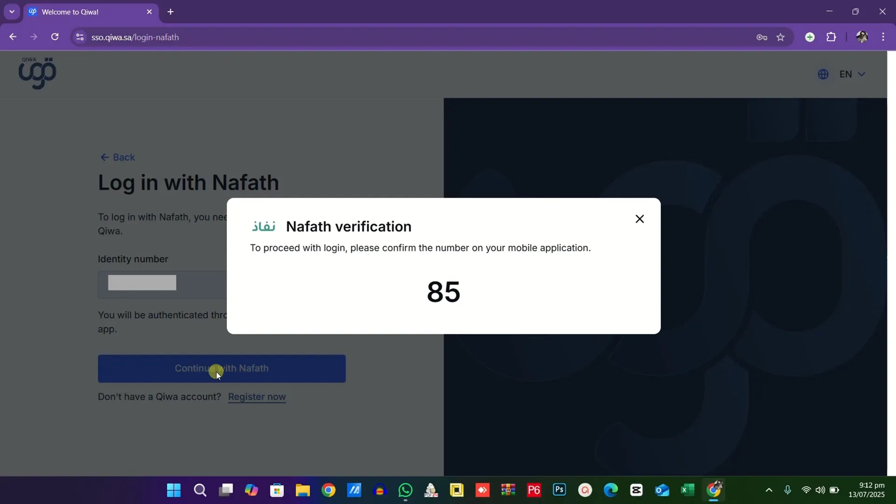Open volume control in tray
This screenshot has width=896, height=504.
[820, 490]
